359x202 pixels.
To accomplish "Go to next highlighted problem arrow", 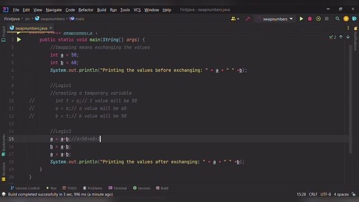I will [x=348, y=37].
